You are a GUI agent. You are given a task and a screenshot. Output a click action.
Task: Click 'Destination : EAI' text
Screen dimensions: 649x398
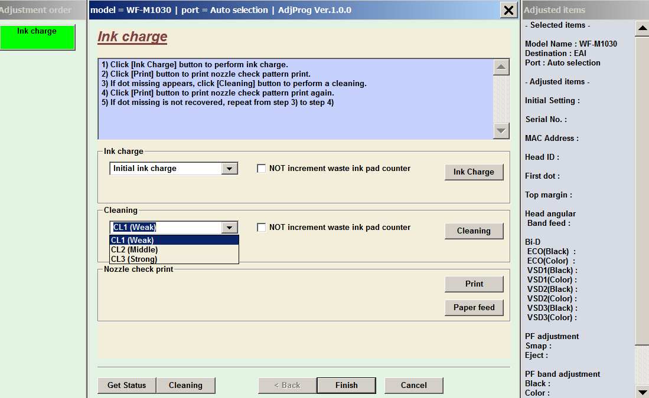(556, 53)
